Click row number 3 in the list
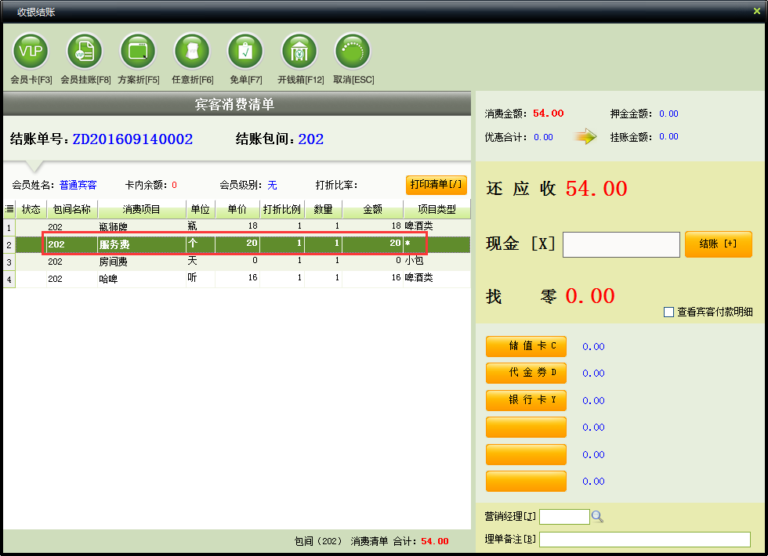 [9, 262]
